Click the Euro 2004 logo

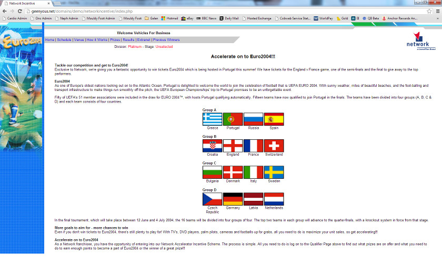click(x=22, y=42)
